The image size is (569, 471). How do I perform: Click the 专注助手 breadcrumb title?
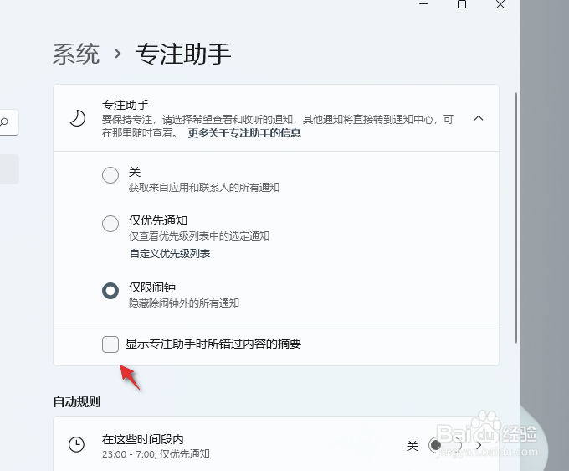click(x=183, y=54)
